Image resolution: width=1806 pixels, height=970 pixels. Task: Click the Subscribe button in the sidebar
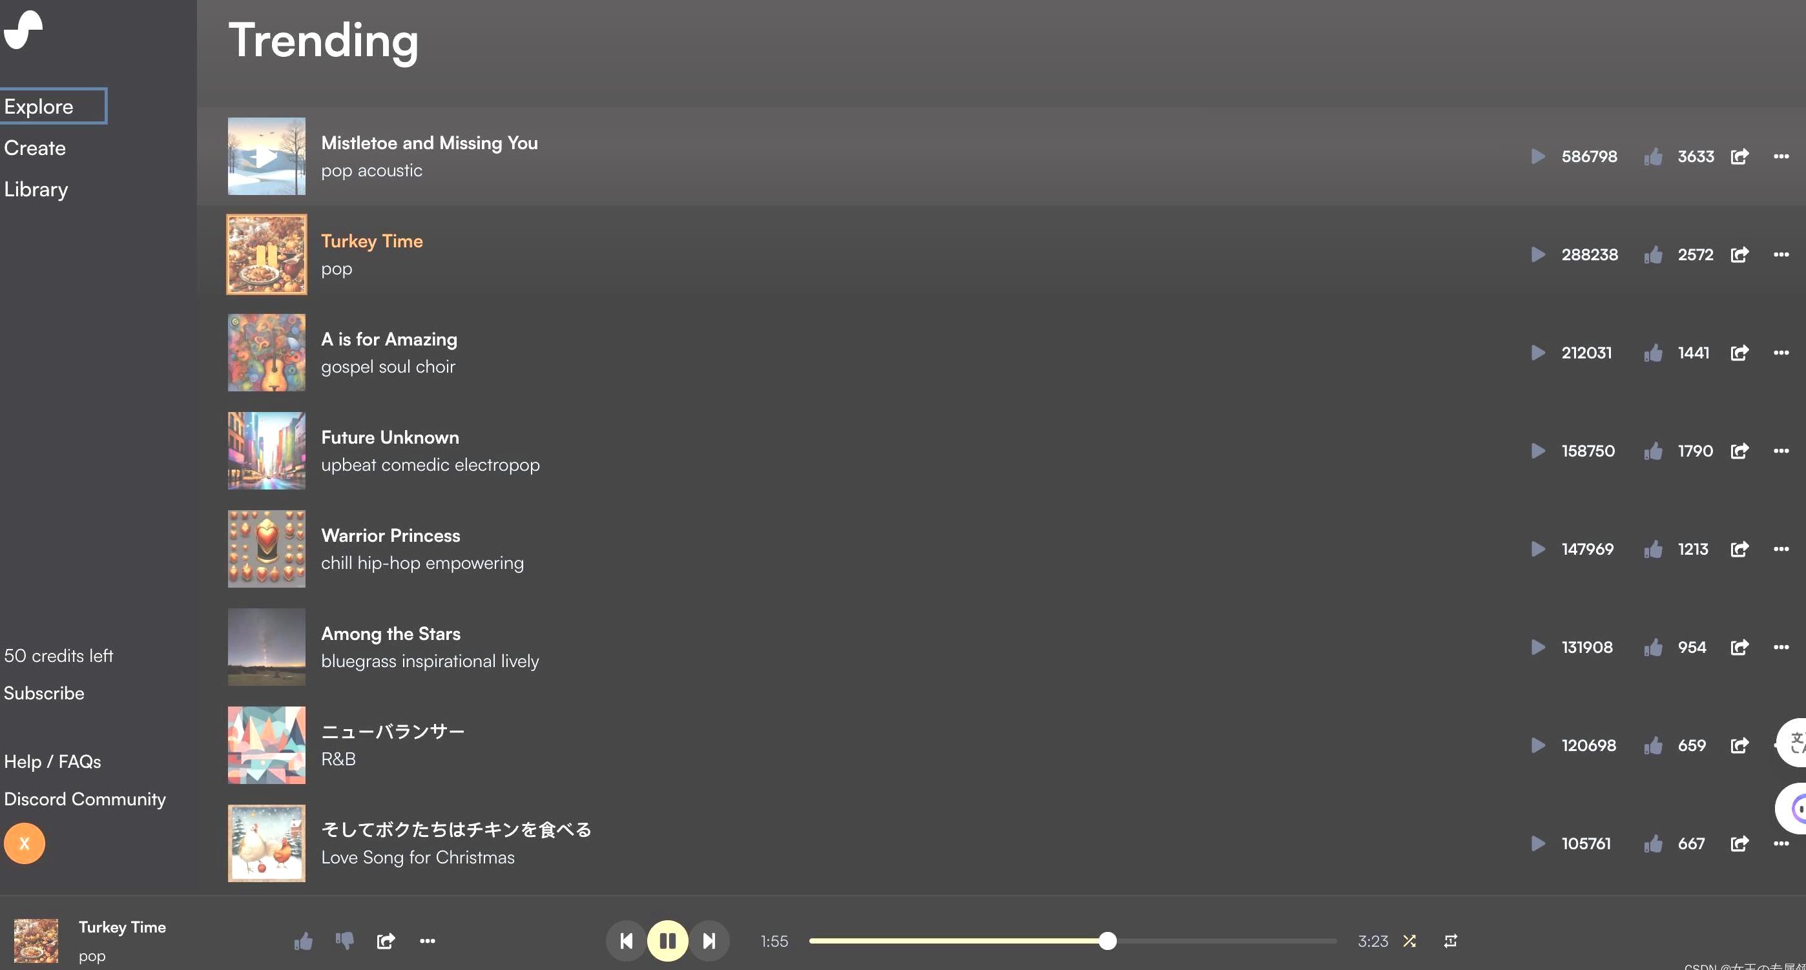tap(44, 693)
